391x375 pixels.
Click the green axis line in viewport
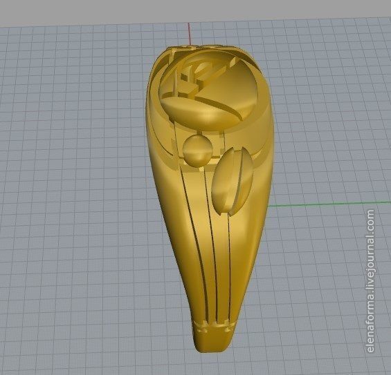329,204
